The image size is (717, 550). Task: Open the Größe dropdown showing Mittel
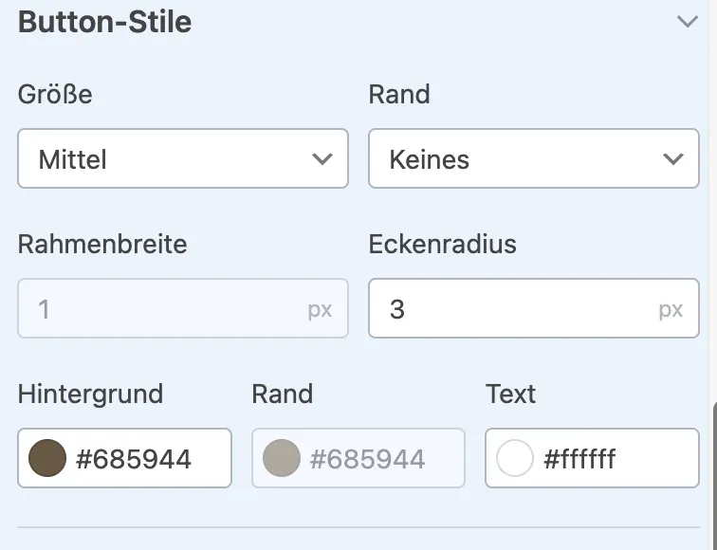click(183, 158)
